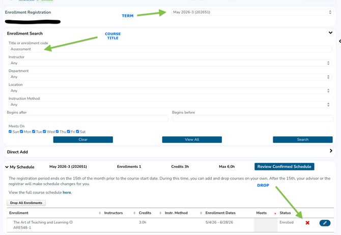Uncheck the Wed checkbox
The width and height of the screenshot is (341, 235).
(x=45, y=132)
